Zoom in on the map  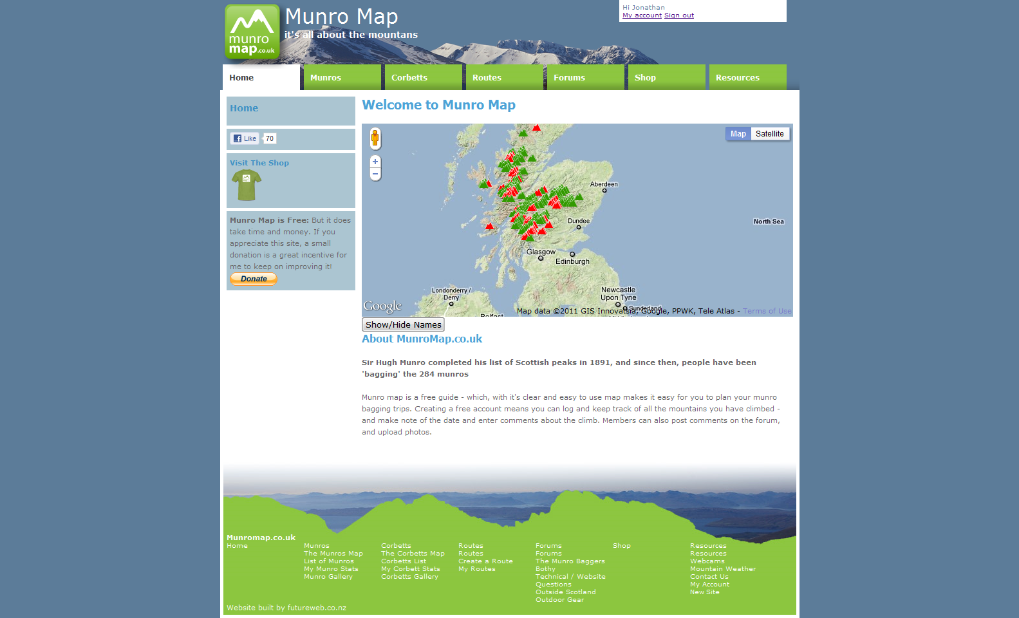point(375,162)
